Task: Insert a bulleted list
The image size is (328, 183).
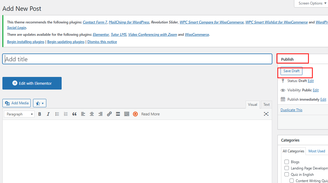Action: coord(57,114)
